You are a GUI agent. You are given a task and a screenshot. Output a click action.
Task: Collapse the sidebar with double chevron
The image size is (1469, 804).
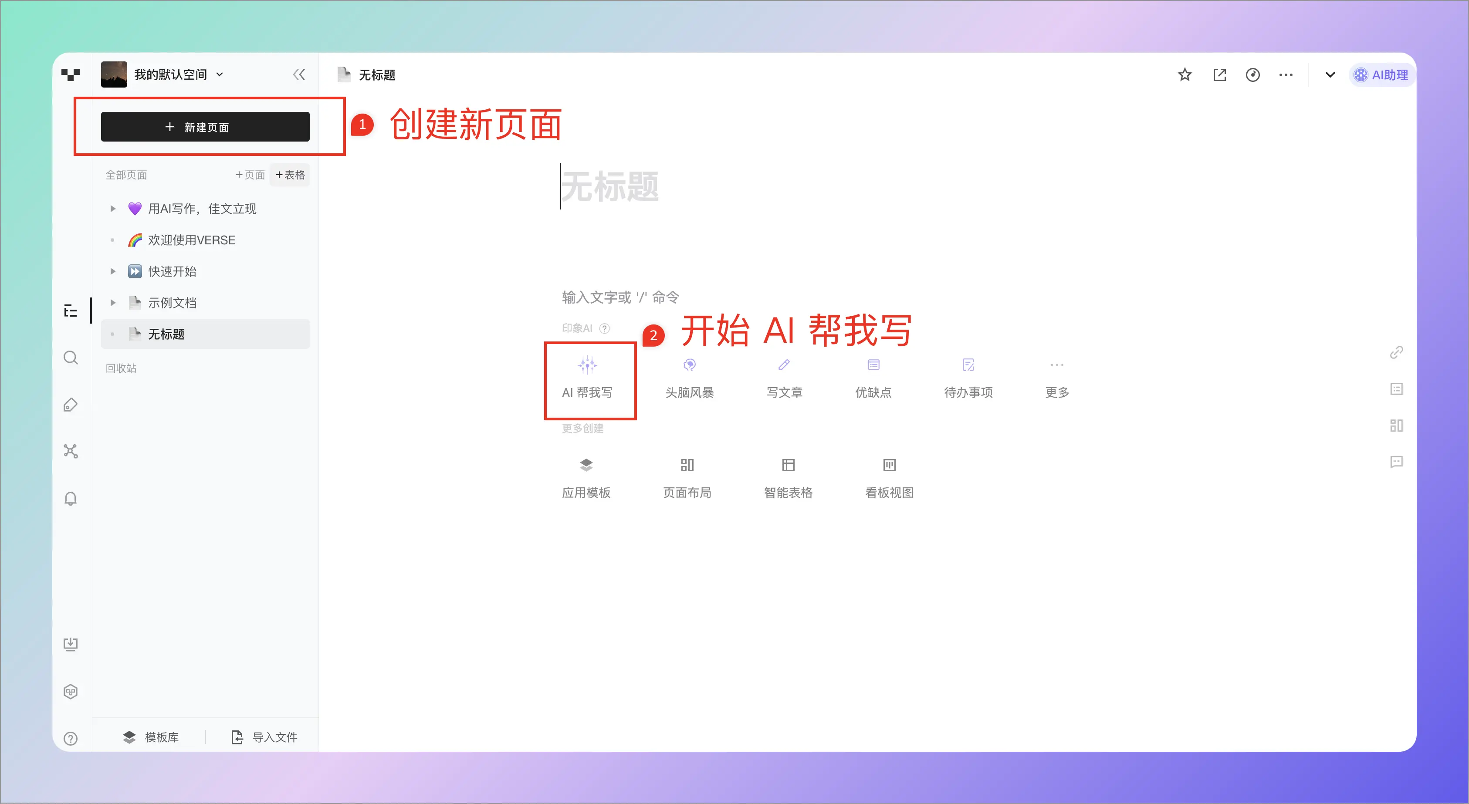299,75
